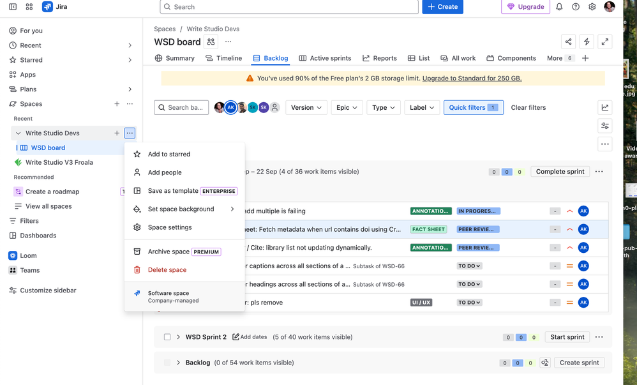Open the Version dropdown
Screen dimensions: 637x385
tap(306, 107)
